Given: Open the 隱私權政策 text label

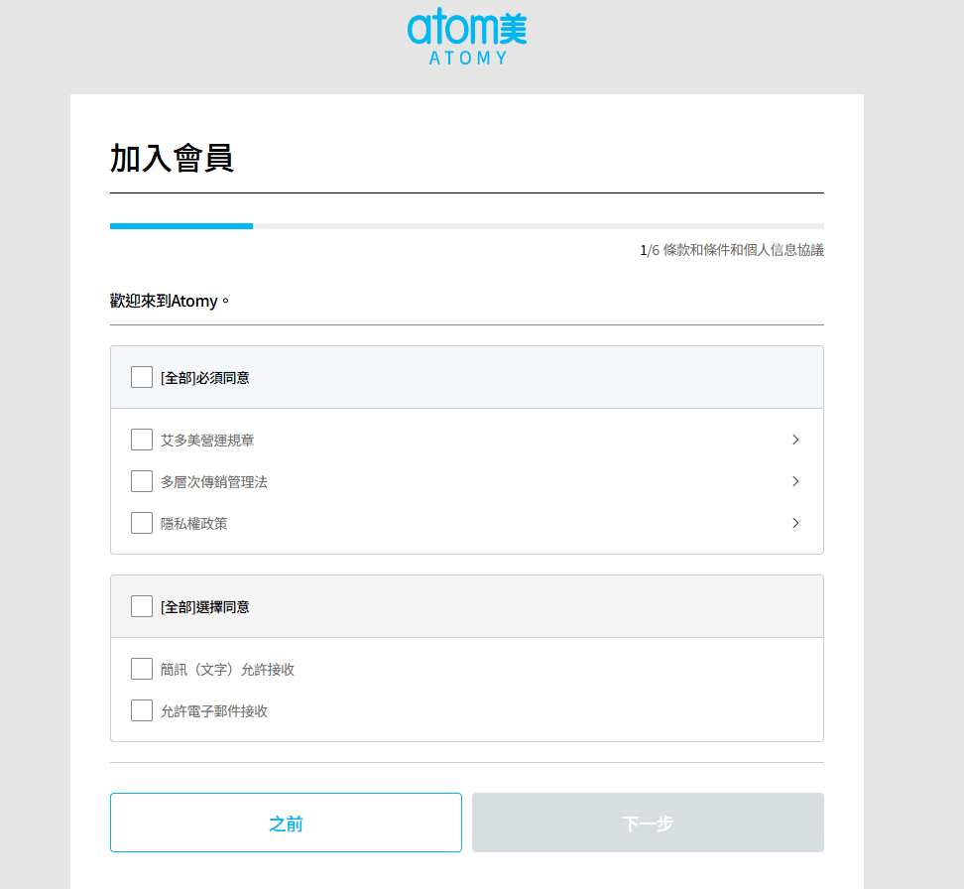Looking at the screenshot, I should (193, 524).
